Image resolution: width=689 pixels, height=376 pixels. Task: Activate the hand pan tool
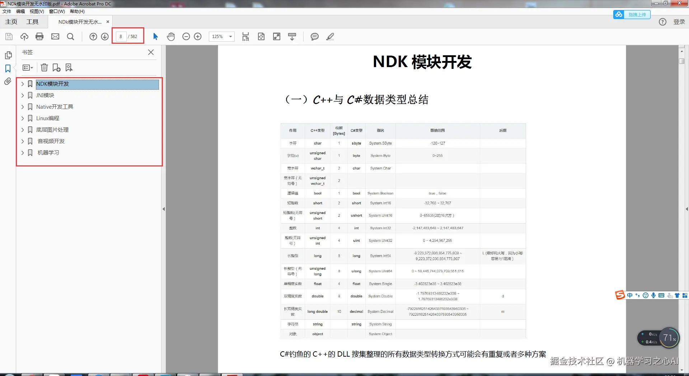click(171, 37)
